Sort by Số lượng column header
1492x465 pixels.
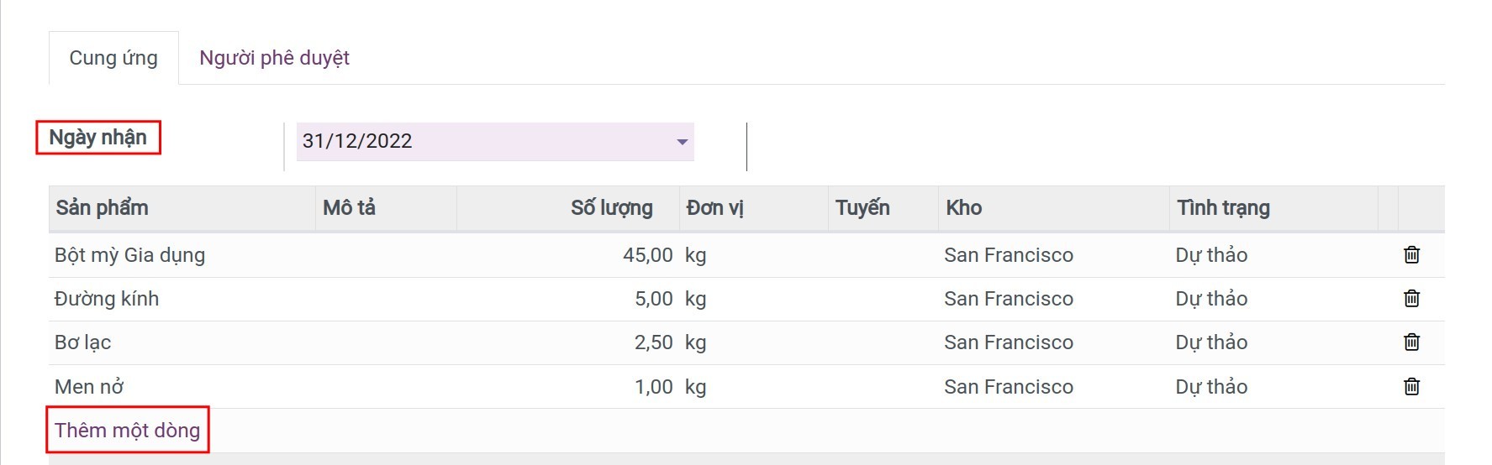click(x=611, y=208)
